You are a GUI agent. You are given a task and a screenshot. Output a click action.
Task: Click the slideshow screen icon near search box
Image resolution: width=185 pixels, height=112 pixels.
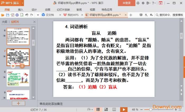(x=141, y=15)
